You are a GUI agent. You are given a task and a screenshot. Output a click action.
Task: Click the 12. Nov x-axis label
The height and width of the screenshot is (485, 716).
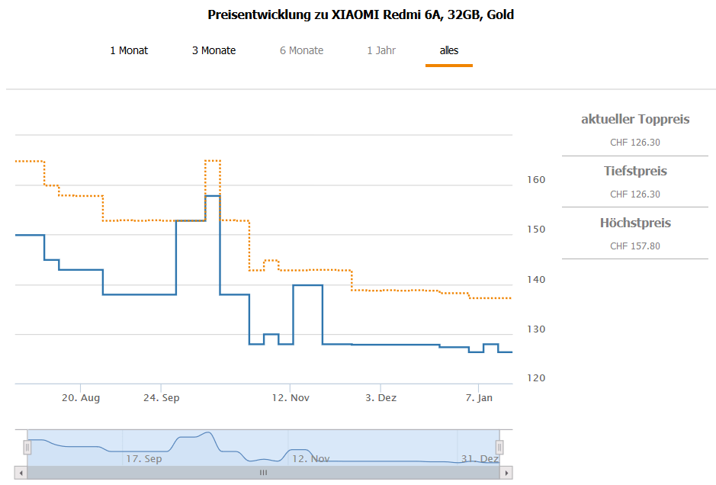(290, 397)
